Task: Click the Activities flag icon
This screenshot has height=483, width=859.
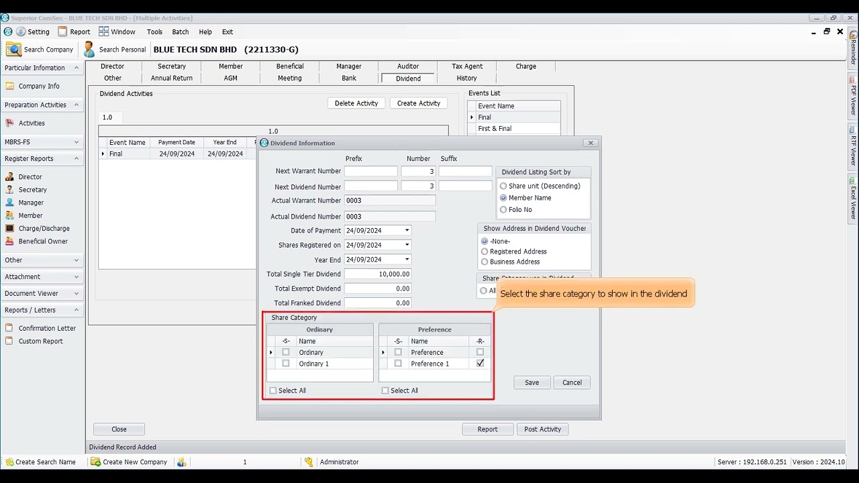Action: [x=10, y=123]
